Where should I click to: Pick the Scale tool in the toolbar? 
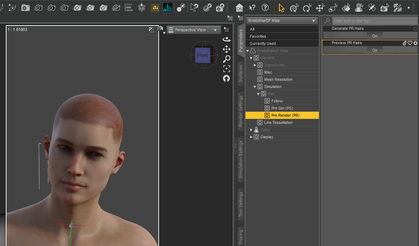[x=333, y=8]
